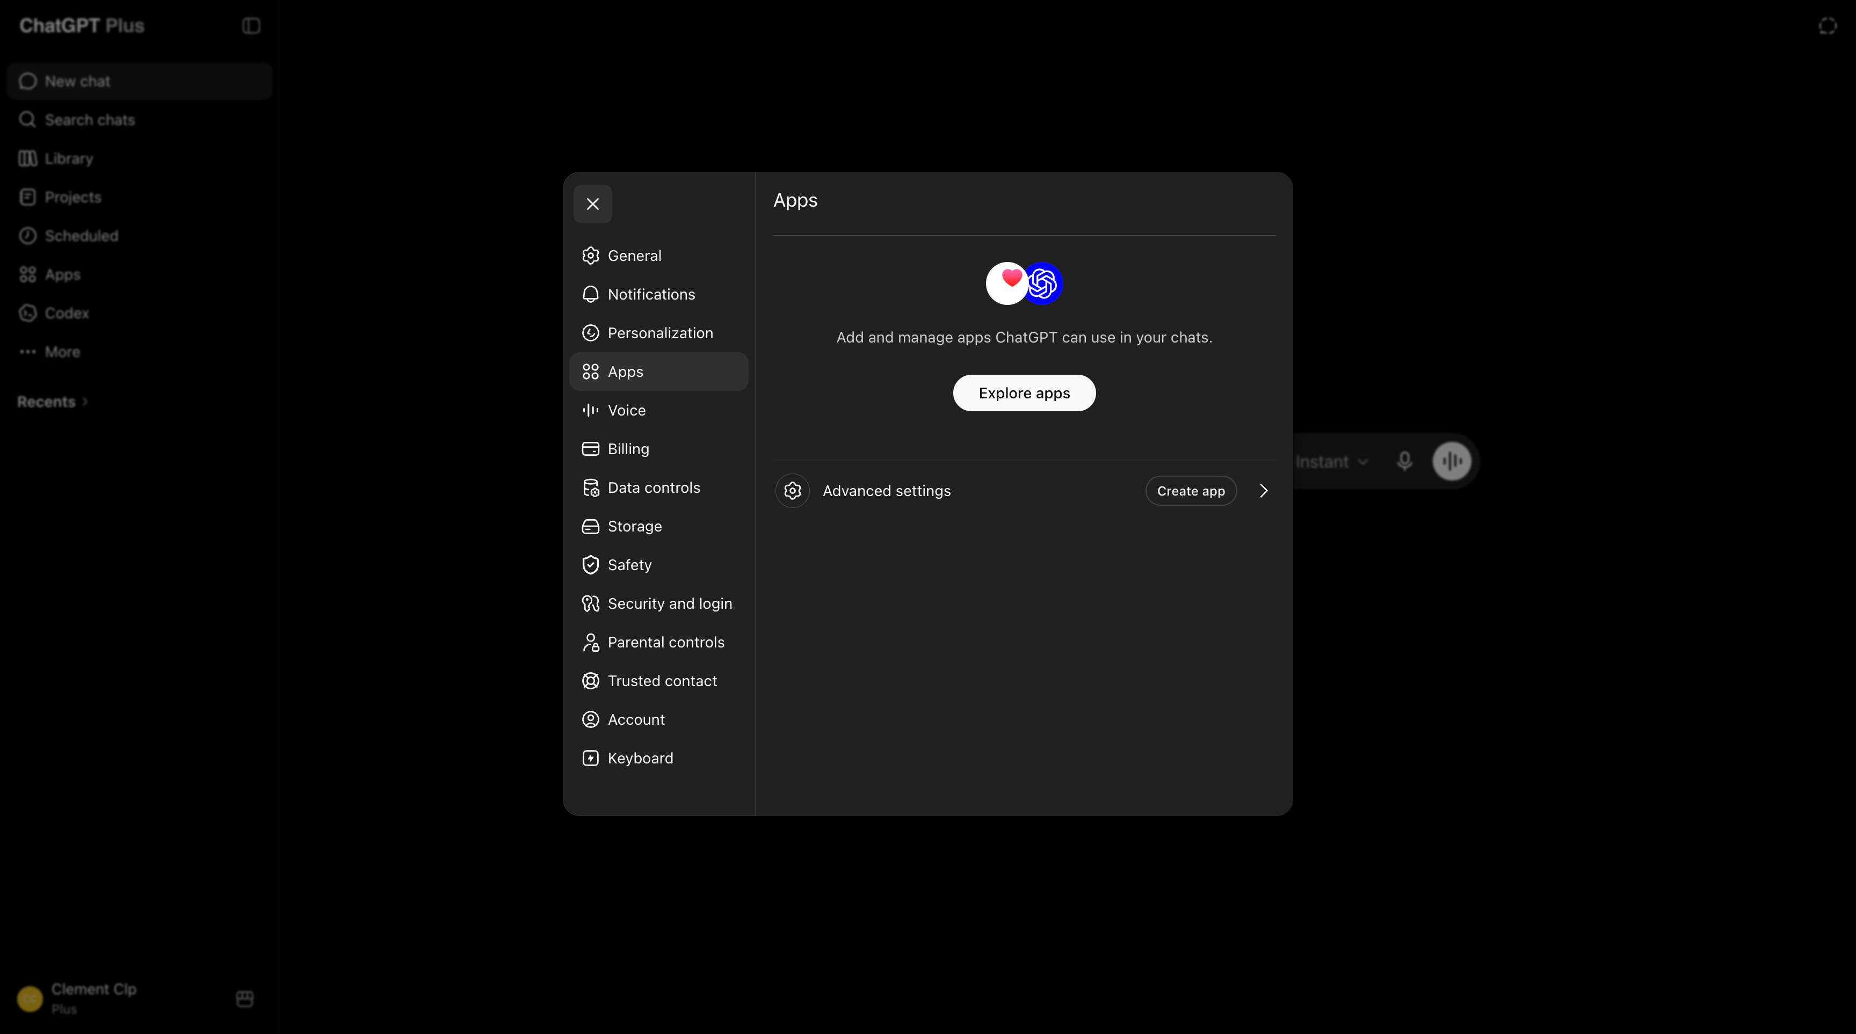Viewport: 1856px width, 1034px height.
Task: Open Security and login settings
Action: (658, 603)
